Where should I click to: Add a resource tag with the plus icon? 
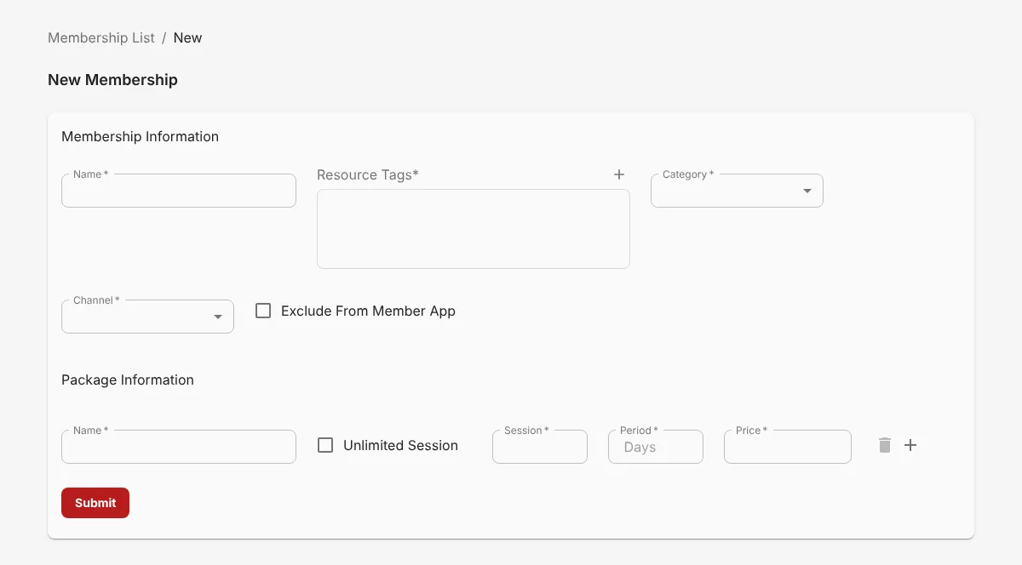(x=619, y=174)
